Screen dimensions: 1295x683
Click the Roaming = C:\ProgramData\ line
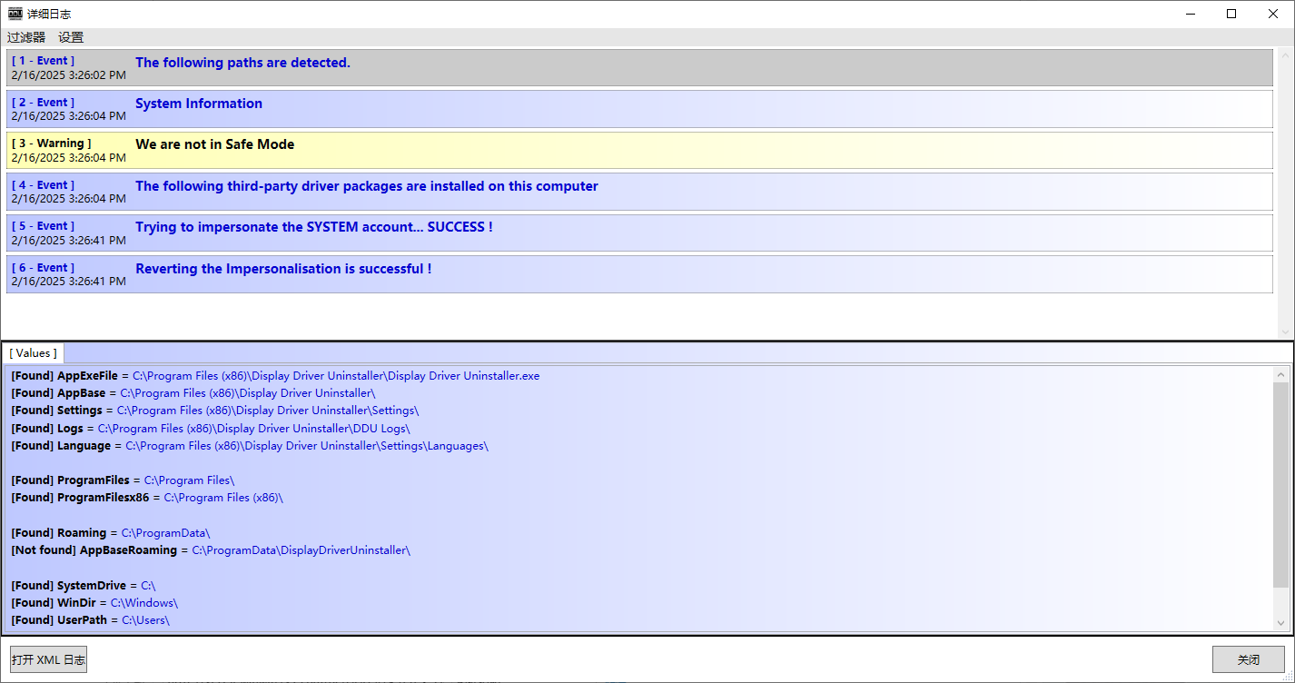tap(111, 533)
